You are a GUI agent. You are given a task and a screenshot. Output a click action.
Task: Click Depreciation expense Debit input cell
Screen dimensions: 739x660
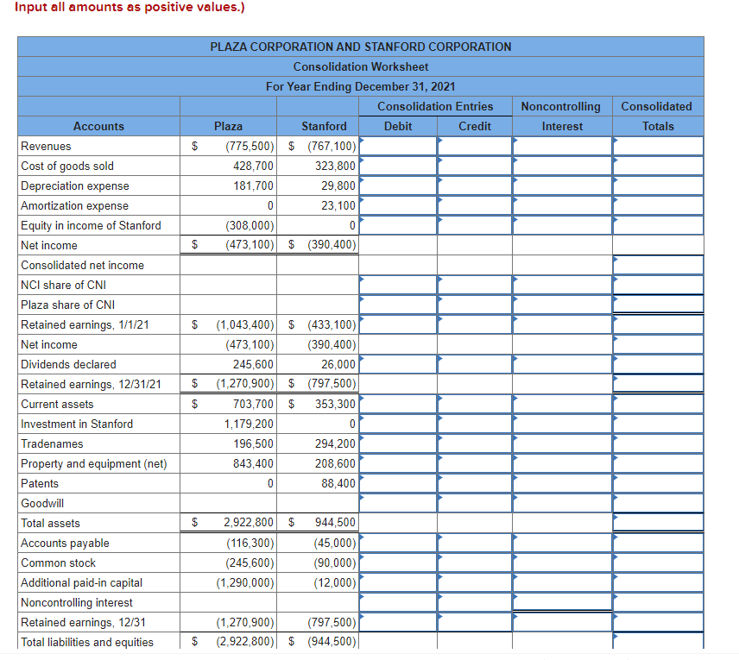398,185
